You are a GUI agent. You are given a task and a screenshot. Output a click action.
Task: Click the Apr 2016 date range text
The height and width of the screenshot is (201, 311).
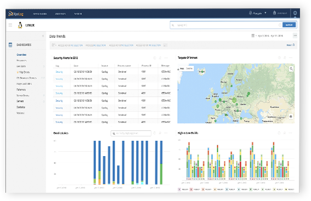coord(270,36)
